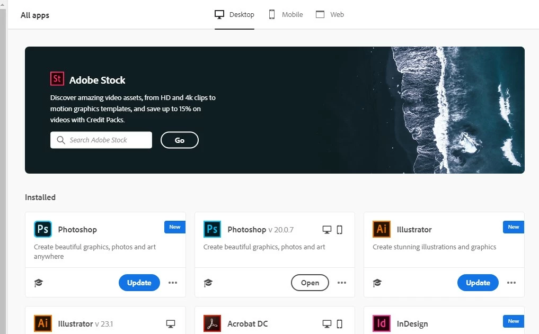Click the 'Installed' section heading
Screen dimensions: 539x334
[40, 197]
